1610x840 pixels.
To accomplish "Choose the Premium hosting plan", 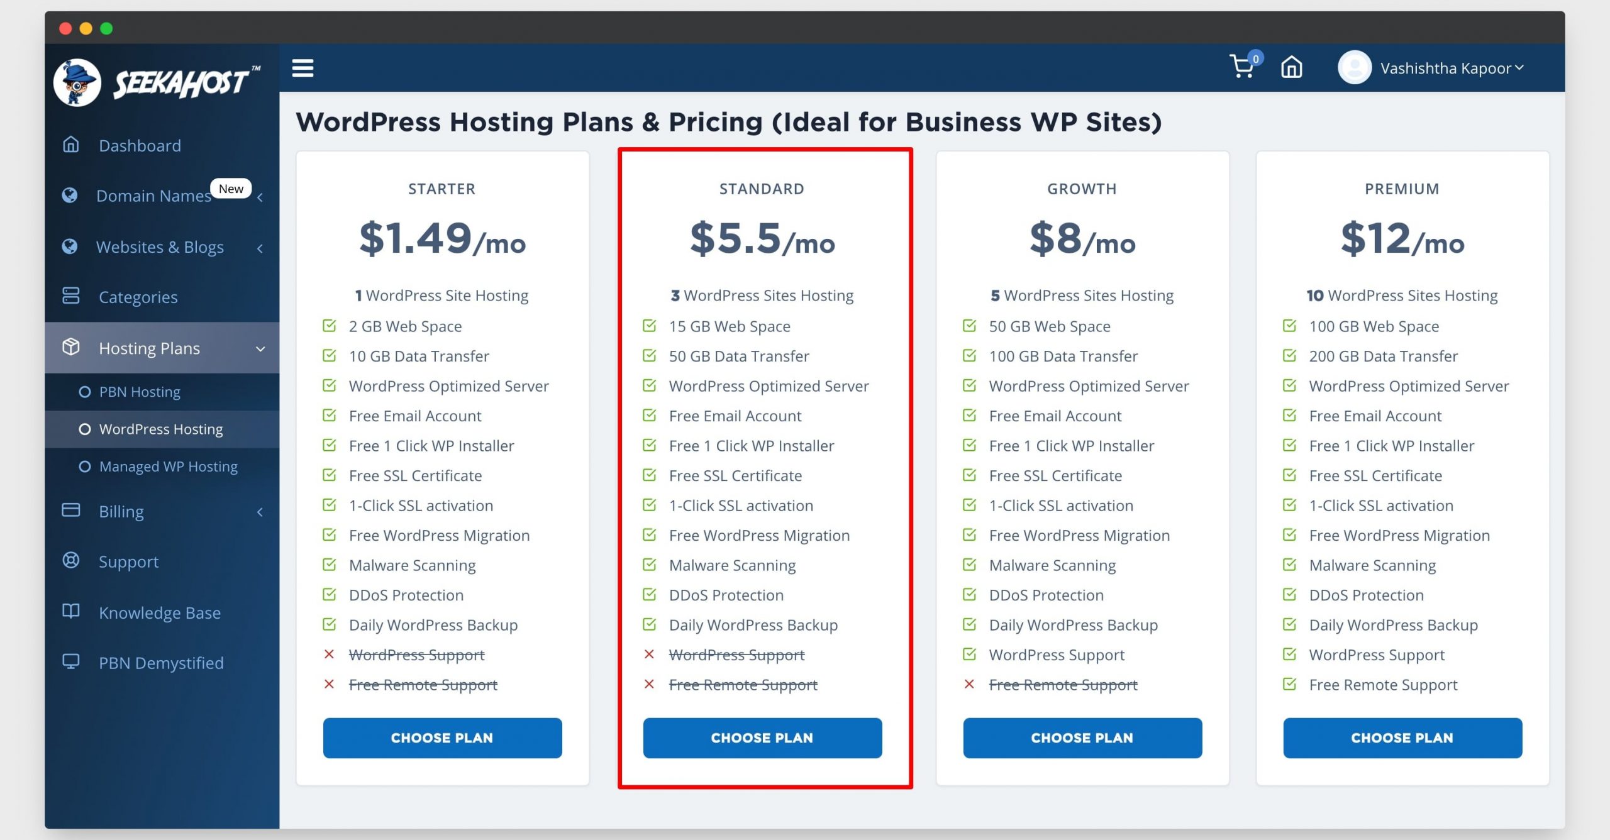I will [x=1401, y=737].
